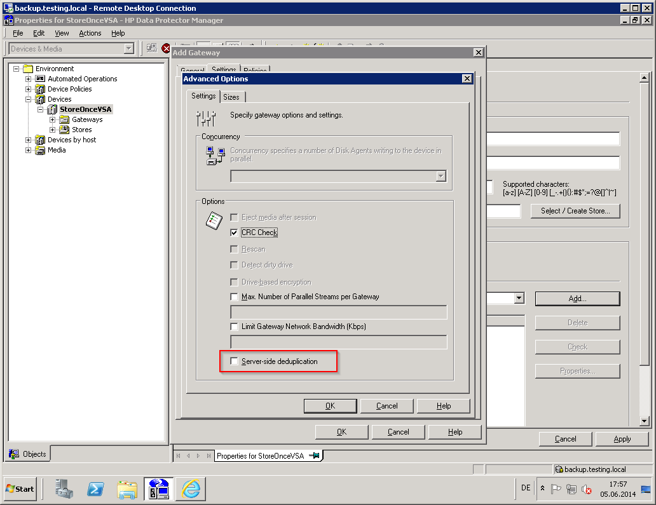
Task: Select the Settings tab in Advanced Options
Action: pos(203,96)
